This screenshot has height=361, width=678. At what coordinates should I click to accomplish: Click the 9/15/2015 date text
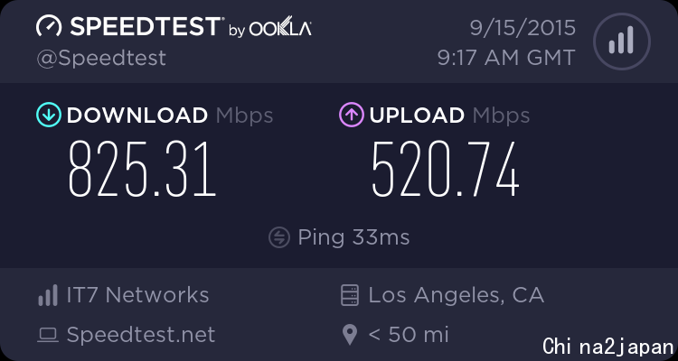tap(523, 29)
